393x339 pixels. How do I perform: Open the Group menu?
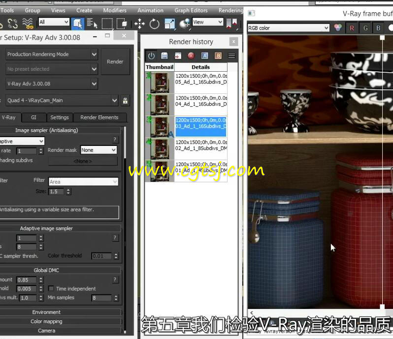coord(33,10)
